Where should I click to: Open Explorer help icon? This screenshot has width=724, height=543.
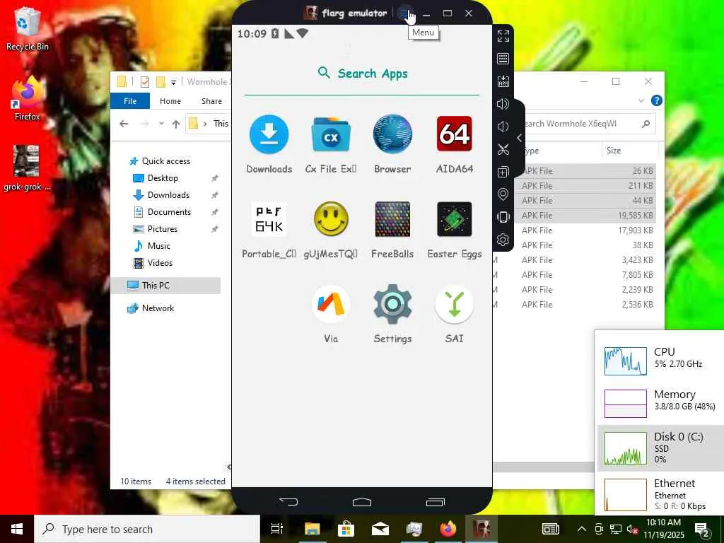click(657, 100)
